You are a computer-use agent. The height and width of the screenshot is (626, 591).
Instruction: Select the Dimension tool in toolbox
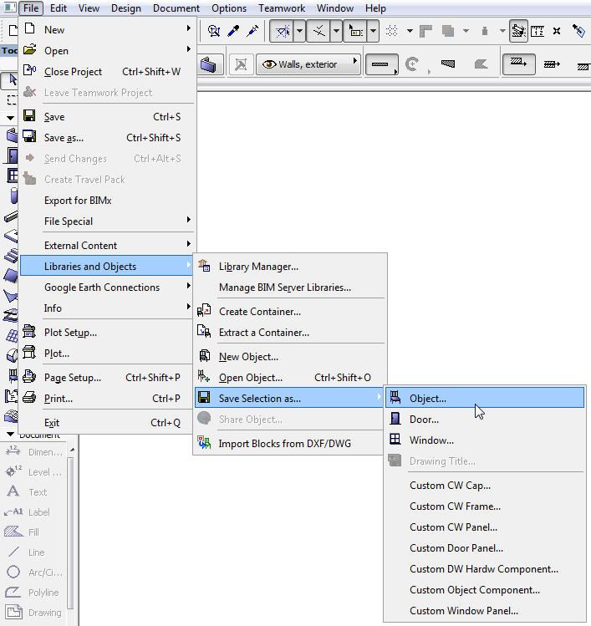click(x=33, y=452)
